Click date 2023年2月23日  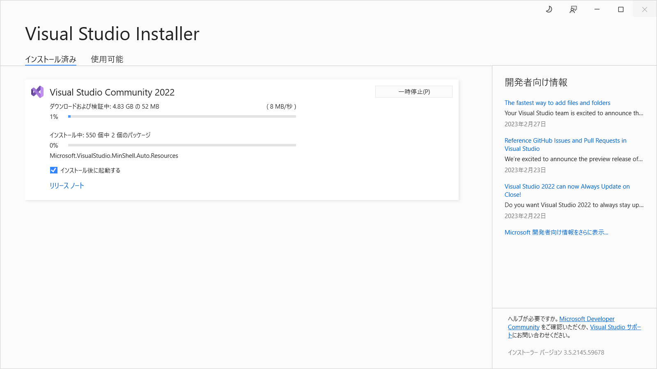pos(525,170)
